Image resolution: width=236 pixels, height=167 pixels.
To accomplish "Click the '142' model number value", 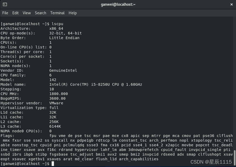I will point(53,80).
